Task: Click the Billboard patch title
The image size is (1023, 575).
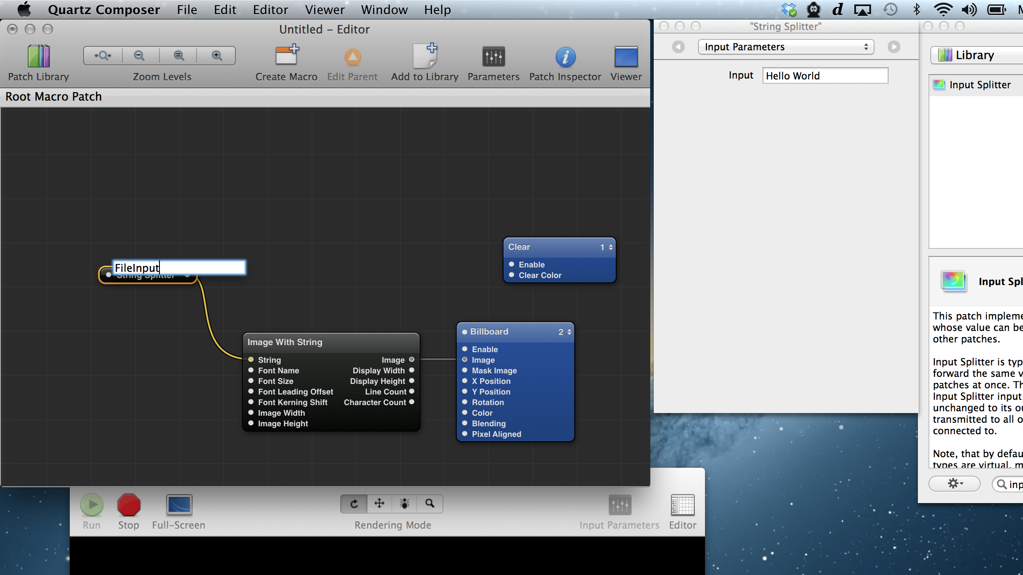Action: point(489,332)
